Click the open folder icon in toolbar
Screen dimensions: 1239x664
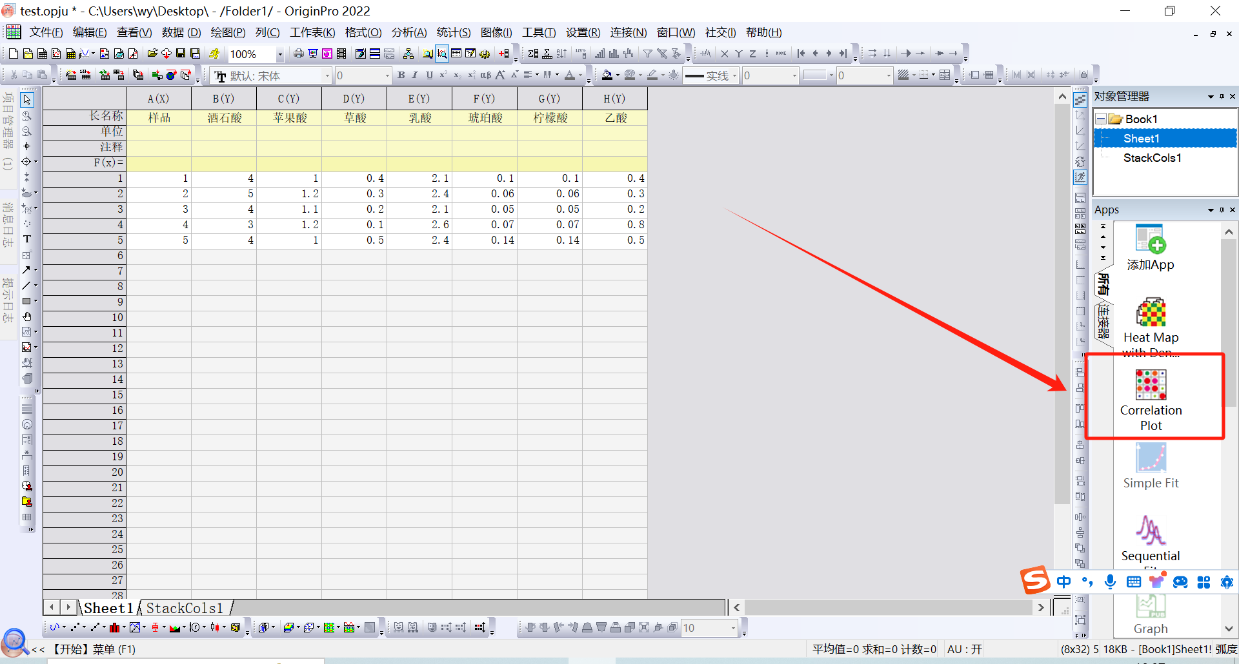pyautogui.click(x=152, y=54)
